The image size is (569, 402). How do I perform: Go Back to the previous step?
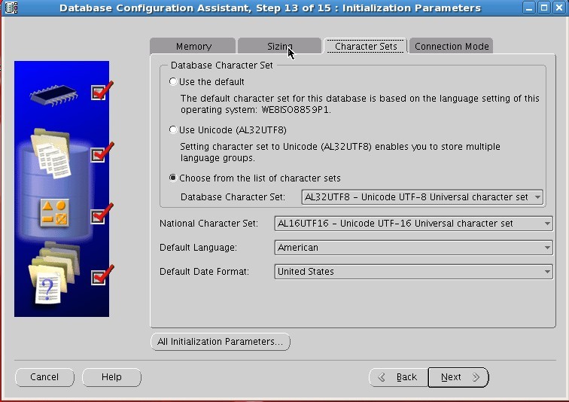coord(398,377)
